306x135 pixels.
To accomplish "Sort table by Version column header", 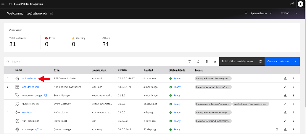I will tap(122, 70).
